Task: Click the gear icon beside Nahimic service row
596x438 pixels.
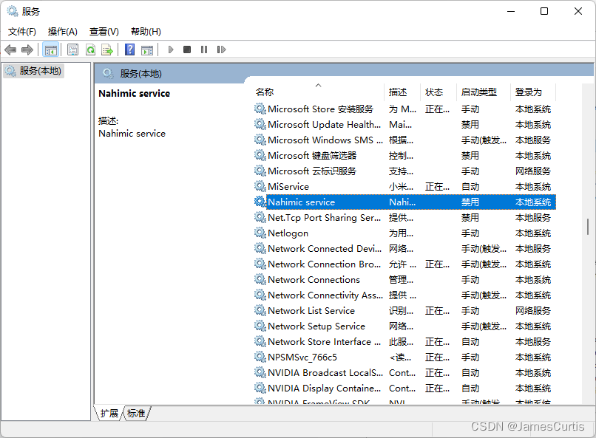Action: 260,202
